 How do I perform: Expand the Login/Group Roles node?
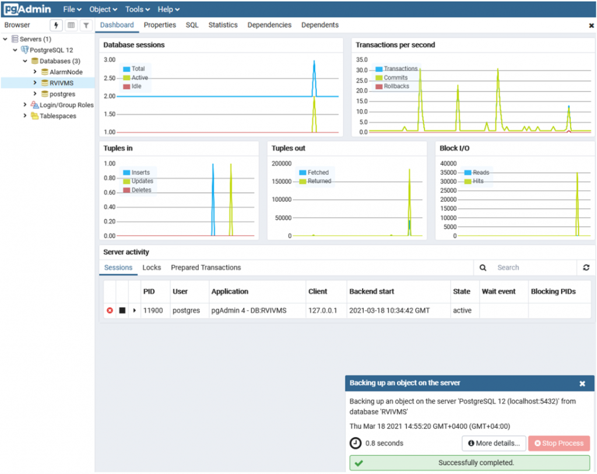[25, 105]
